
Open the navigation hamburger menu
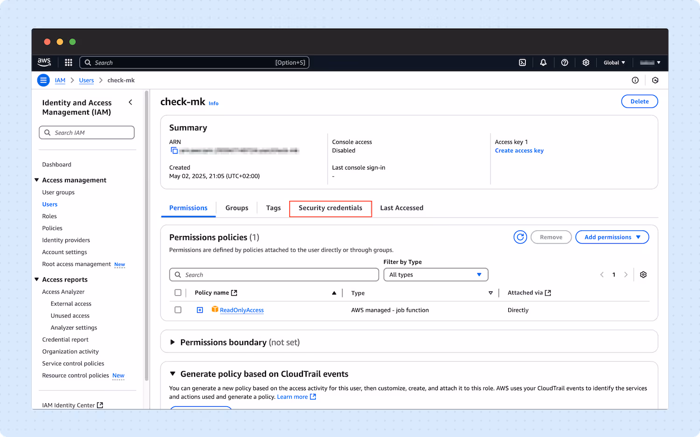[x=43, y=80]
